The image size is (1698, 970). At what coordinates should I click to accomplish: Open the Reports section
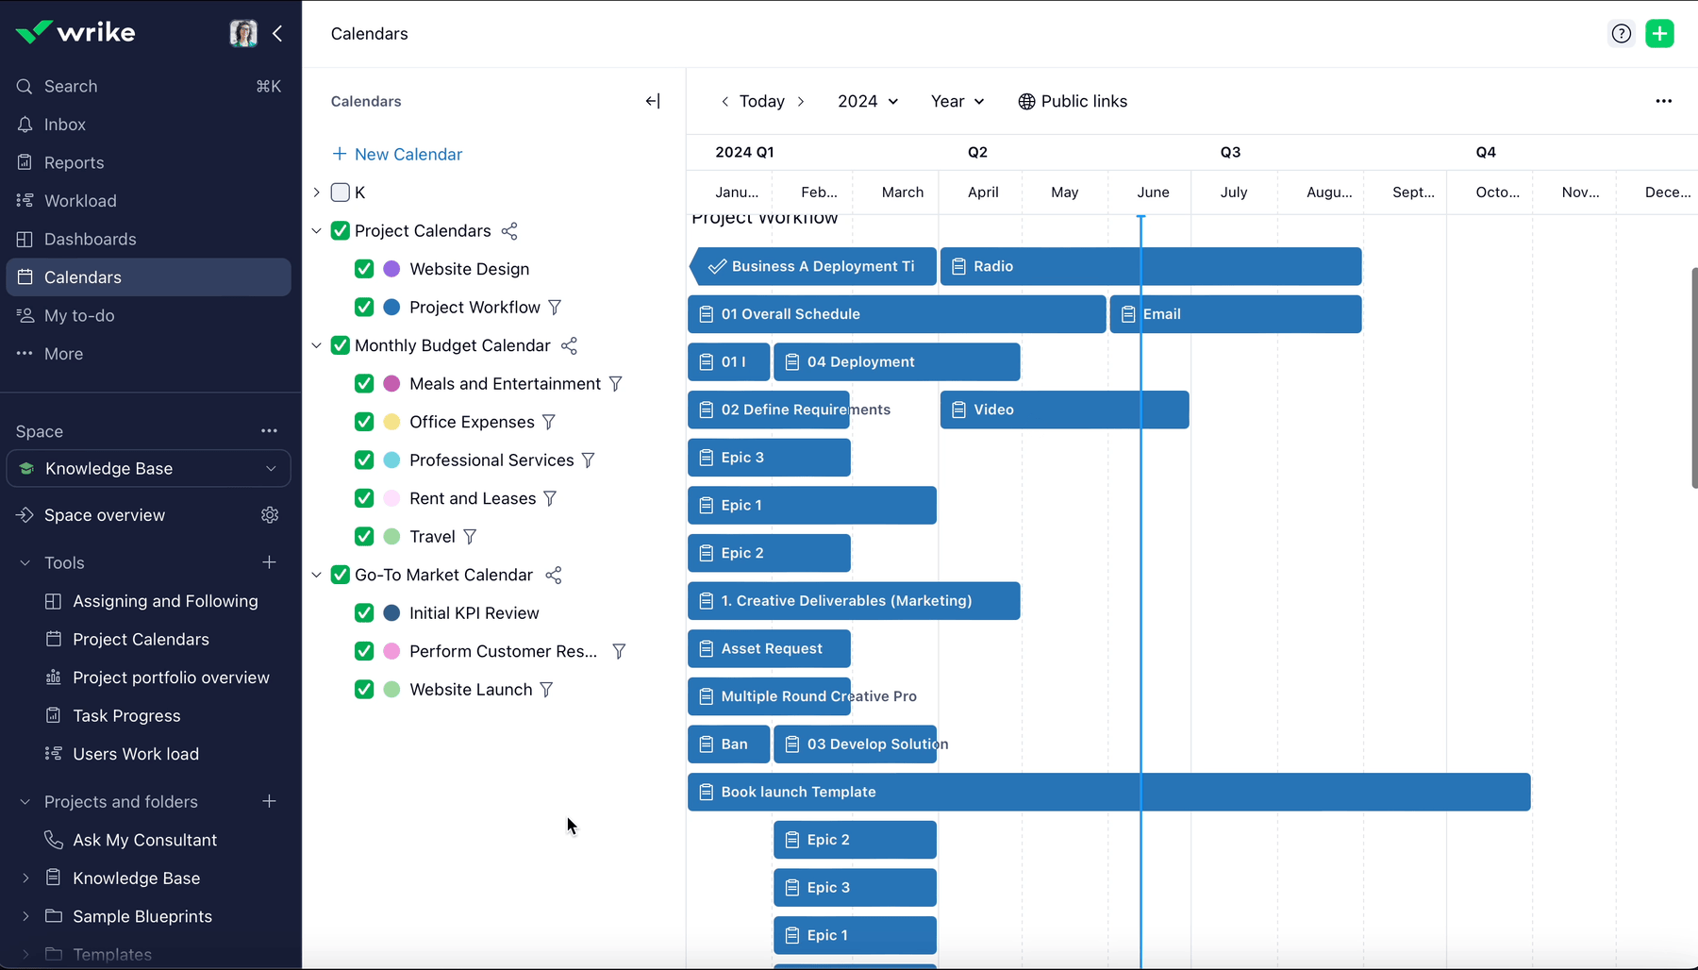pyautogui.click(x=73, y=162)
